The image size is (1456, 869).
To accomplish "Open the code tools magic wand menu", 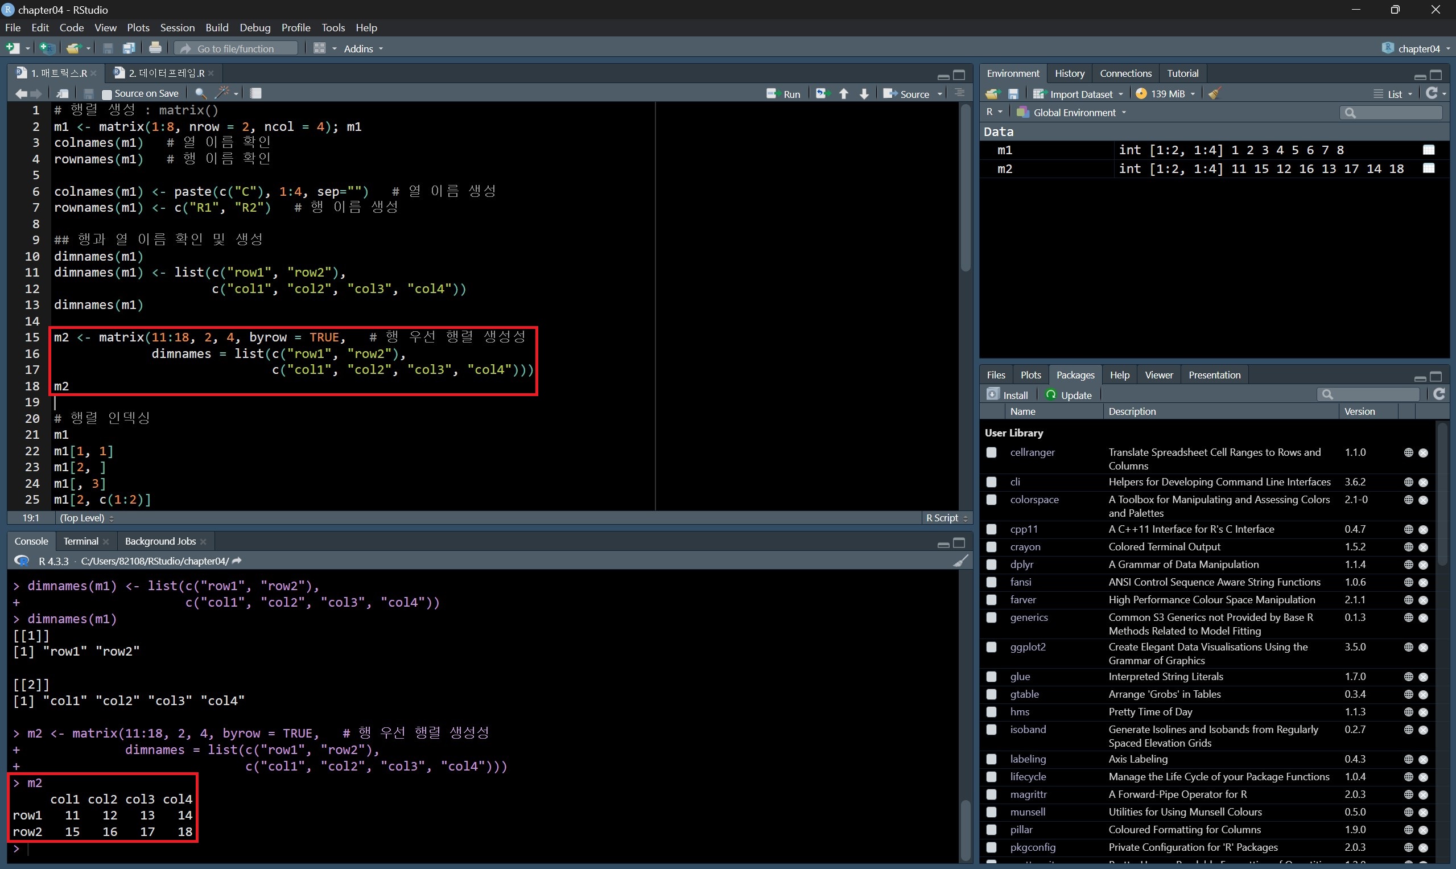I will pos(225,93).
